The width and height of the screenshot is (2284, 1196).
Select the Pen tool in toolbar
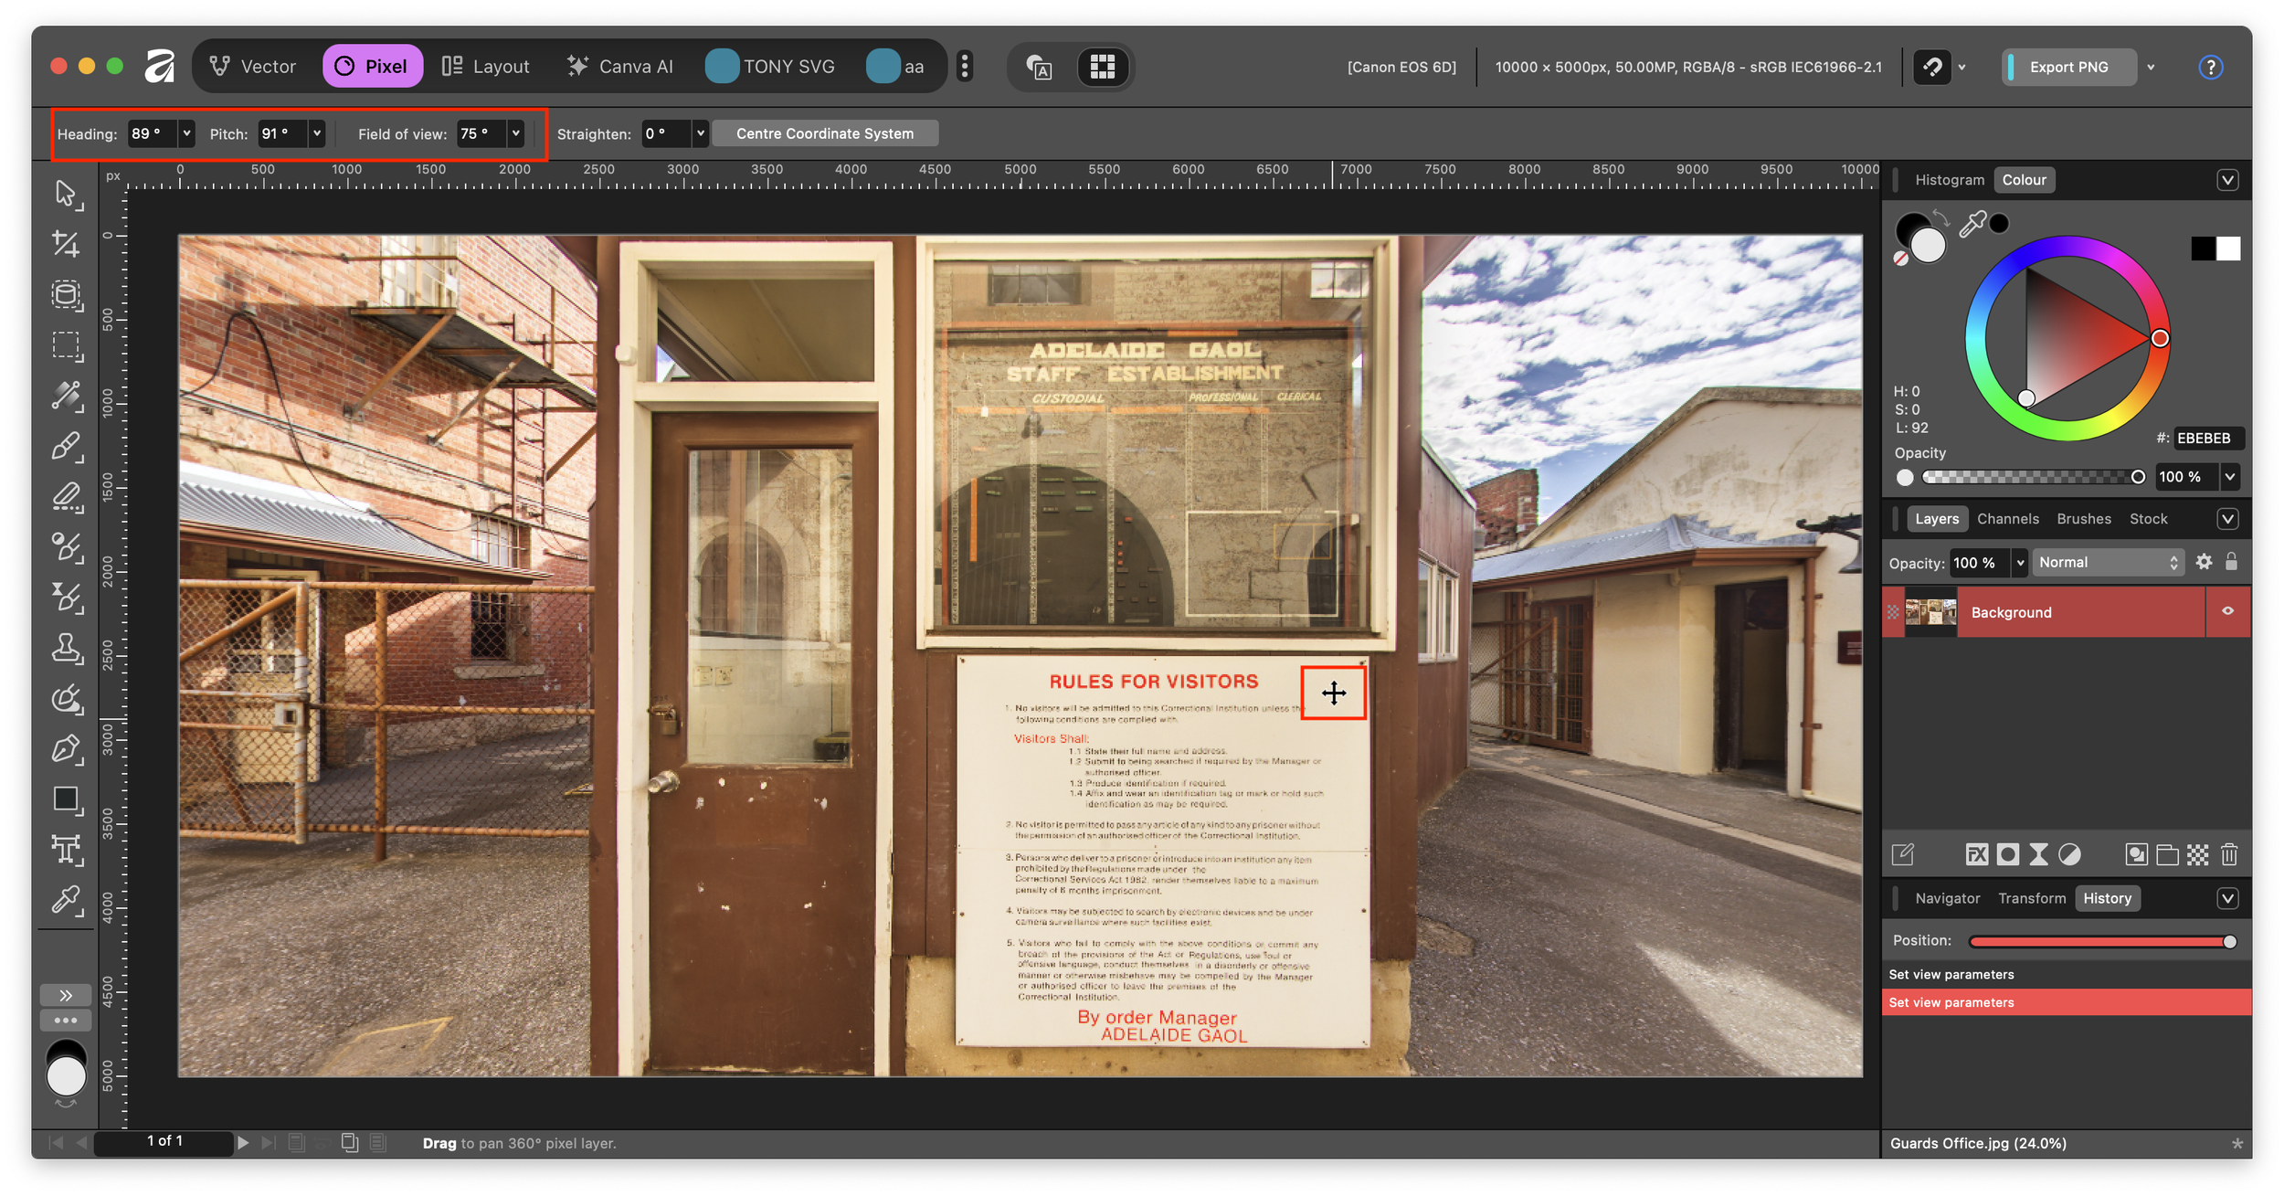(66, 749)
